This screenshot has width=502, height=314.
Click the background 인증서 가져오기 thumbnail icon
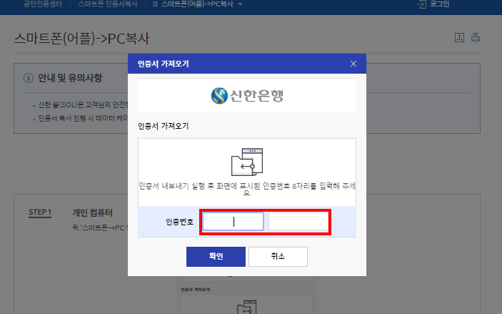pyautogui.click(x=247, y=307)
